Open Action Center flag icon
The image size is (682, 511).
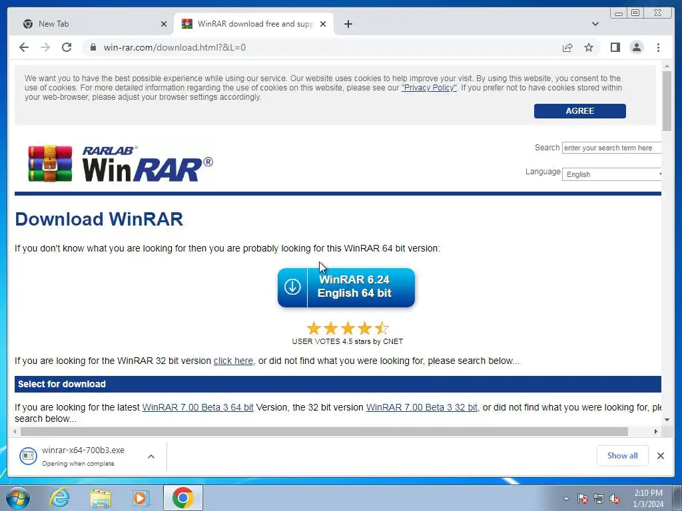pyautogui.click(x=582, y=499)
